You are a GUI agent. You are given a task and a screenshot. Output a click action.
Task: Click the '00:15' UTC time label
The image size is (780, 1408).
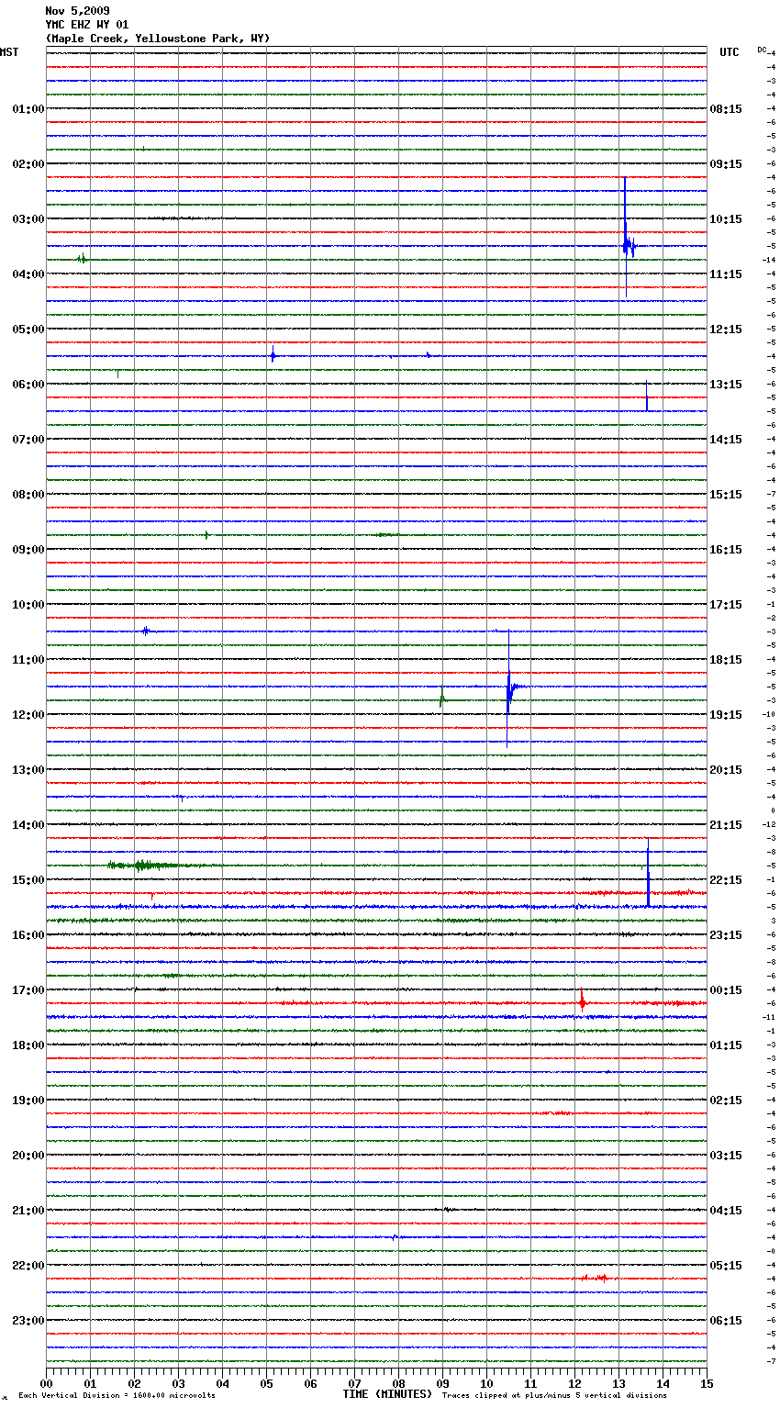[x=726, y=990]
